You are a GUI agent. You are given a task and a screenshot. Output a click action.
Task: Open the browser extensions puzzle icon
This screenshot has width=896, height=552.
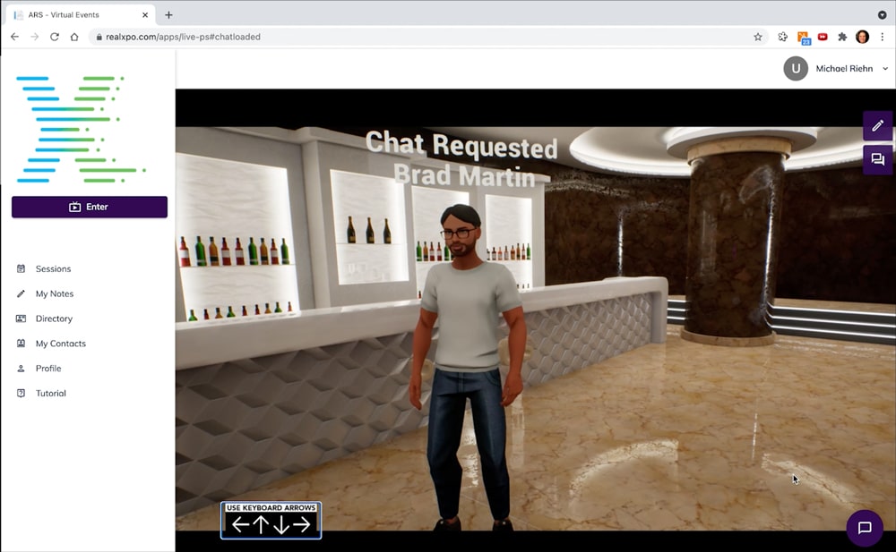pyautogui.click(x=841, y=37)
